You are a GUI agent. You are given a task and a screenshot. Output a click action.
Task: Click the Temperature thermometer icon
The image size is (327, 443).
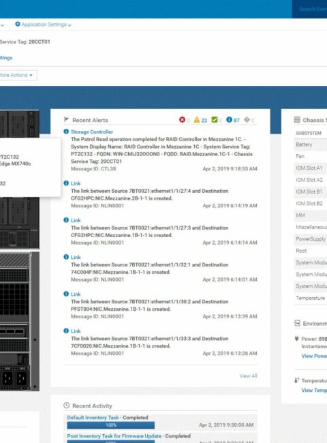pos(296,380)
